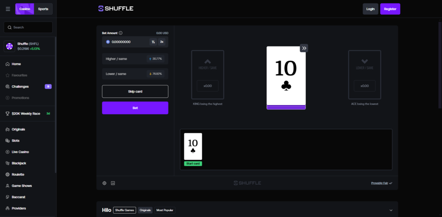Click the Start card 10 of clubs thumbnail
This screenshot has height=217, width=442.
pos(193,146)
